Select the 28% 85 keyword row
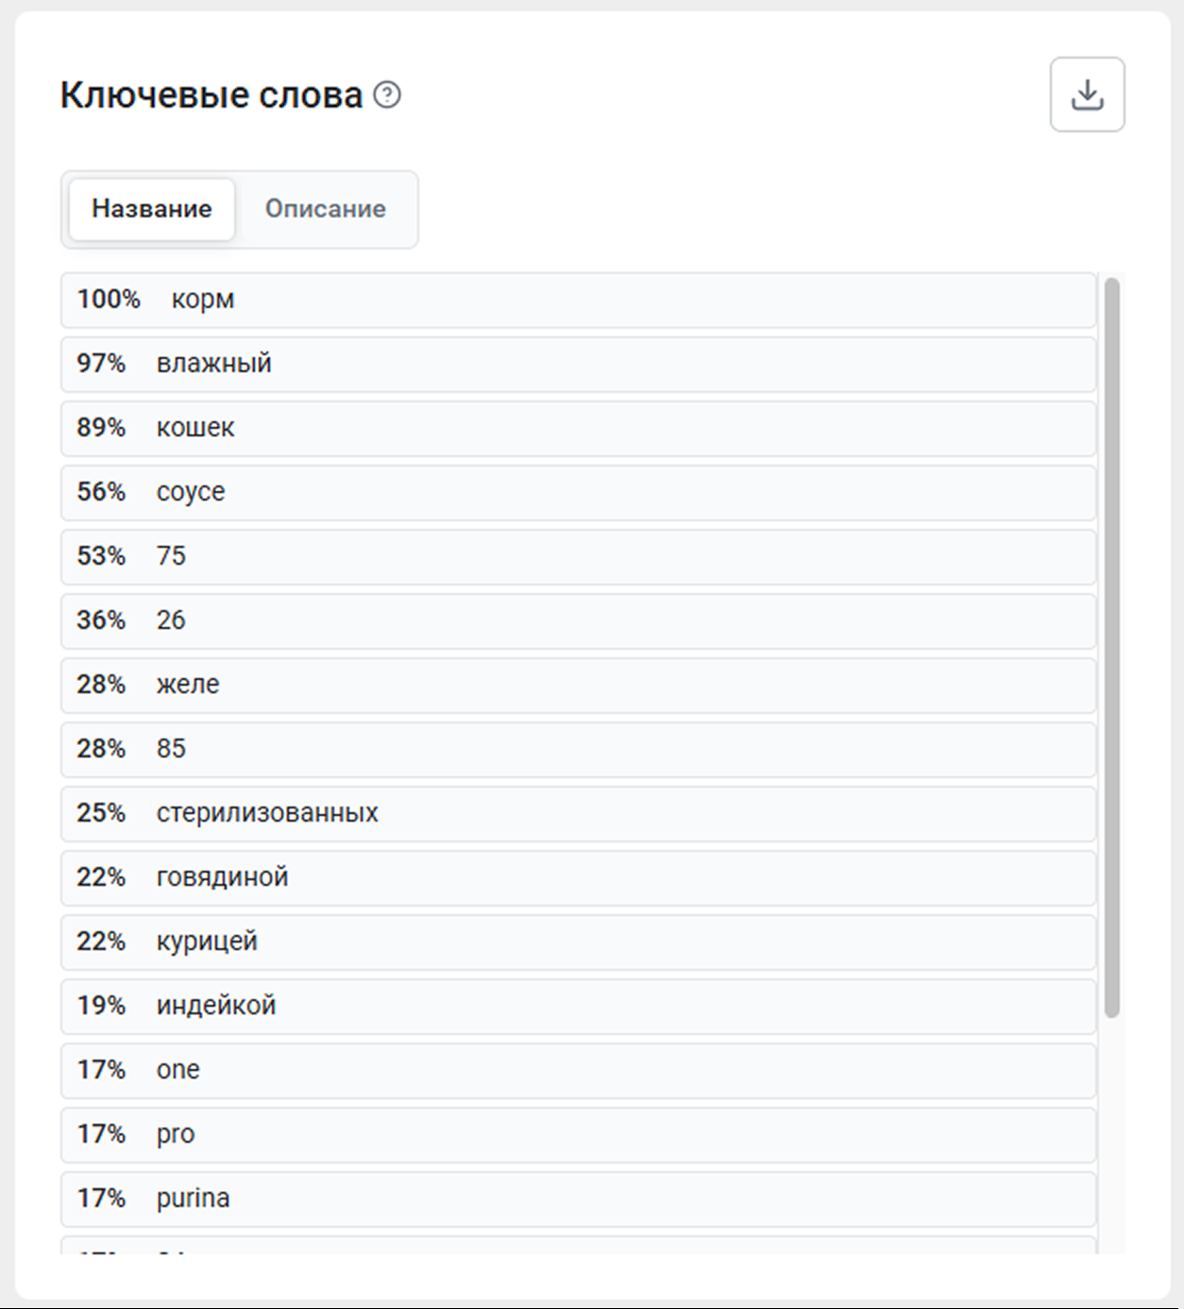This screenshot has height=1309, width=1184. click(578, 750)
